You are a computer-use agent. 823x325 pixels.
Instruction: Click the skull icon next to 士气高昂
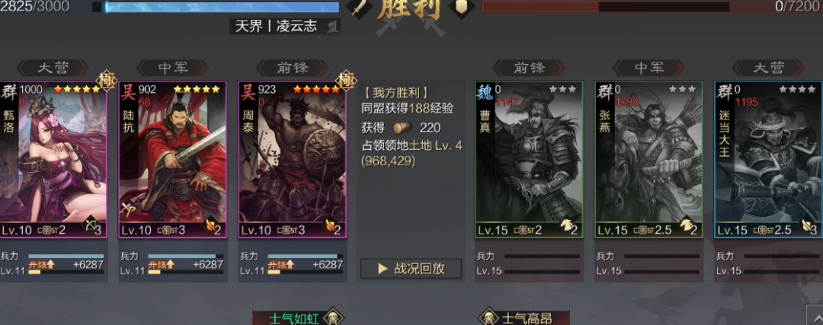(489, 317)
